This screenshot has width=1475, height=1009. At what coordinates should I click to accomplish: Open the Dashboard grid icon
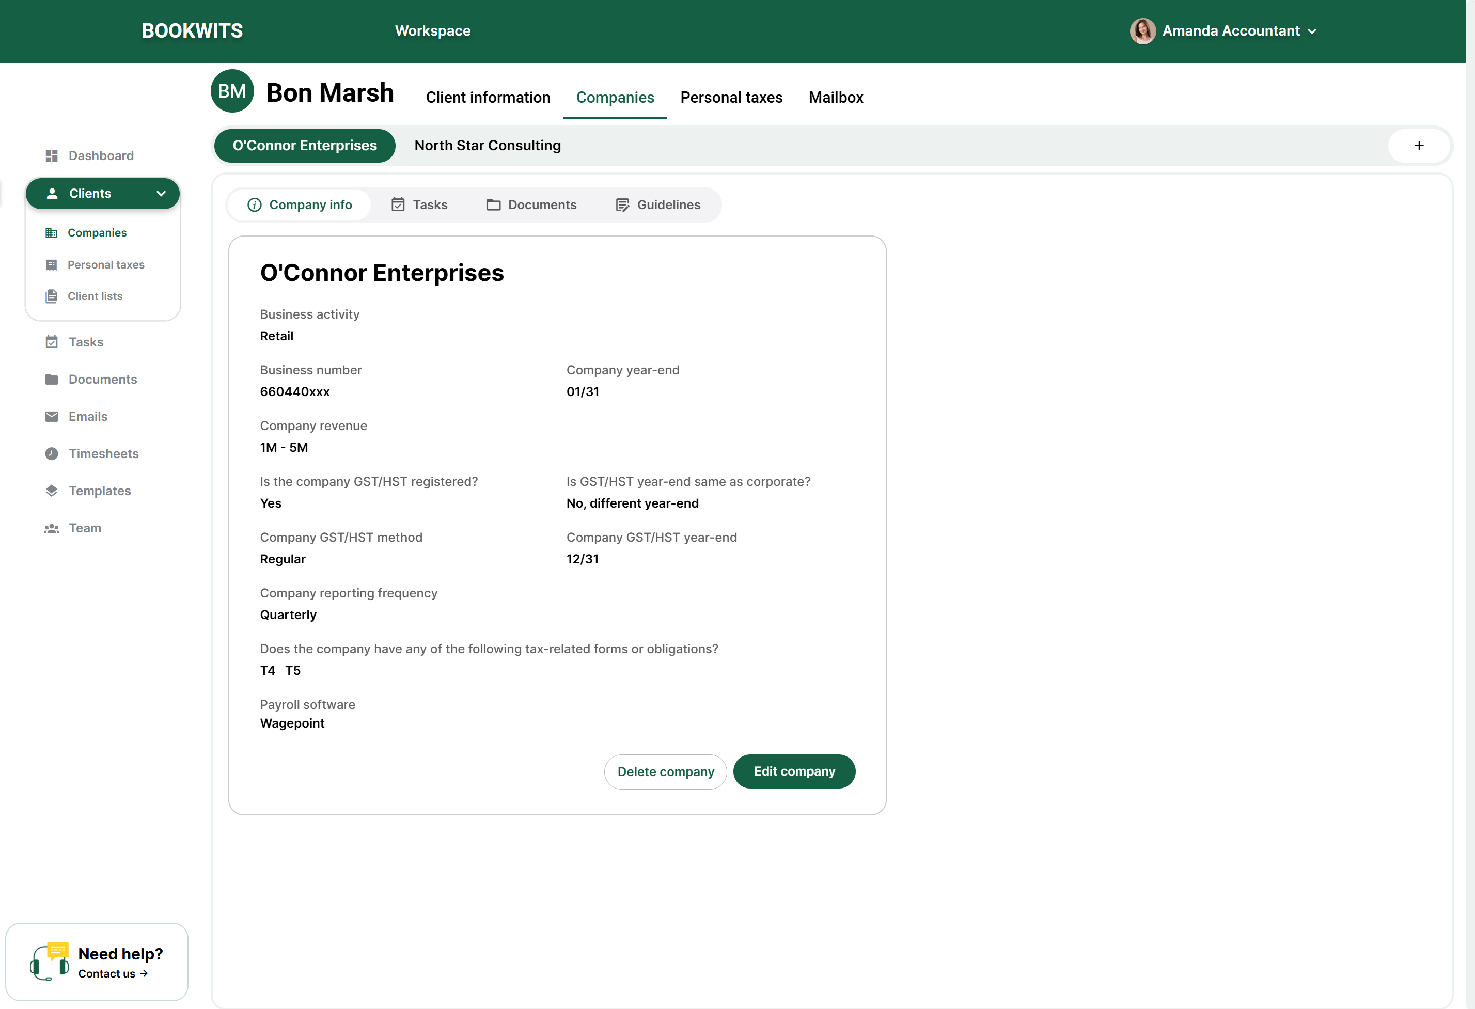(52, 155)
